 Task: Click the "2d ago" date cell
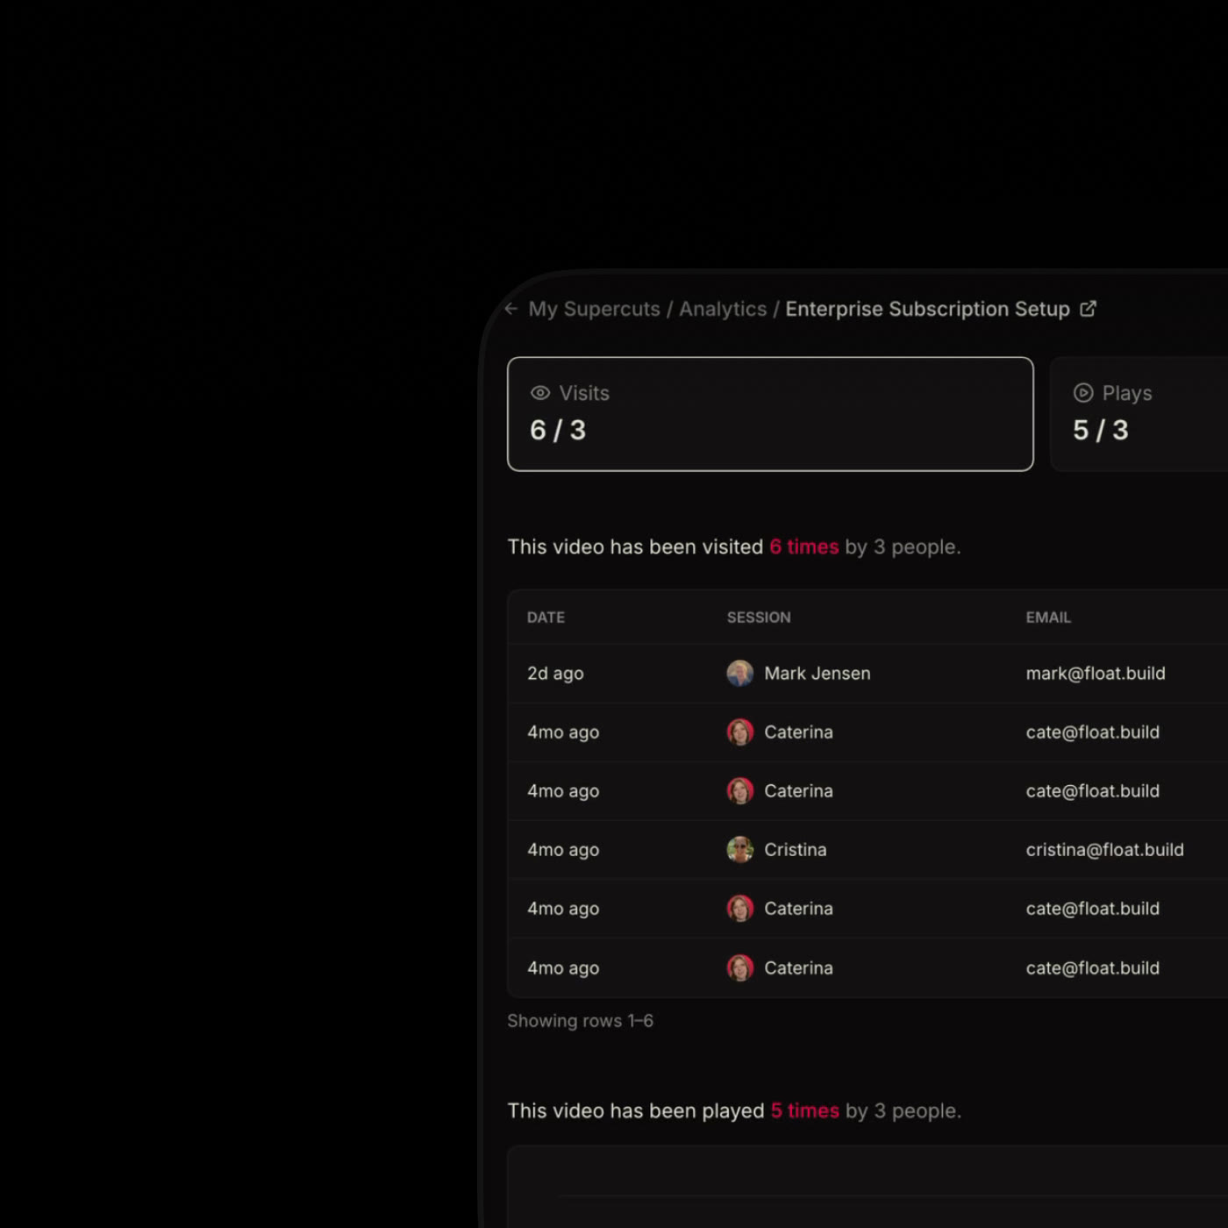click(555, 674)
